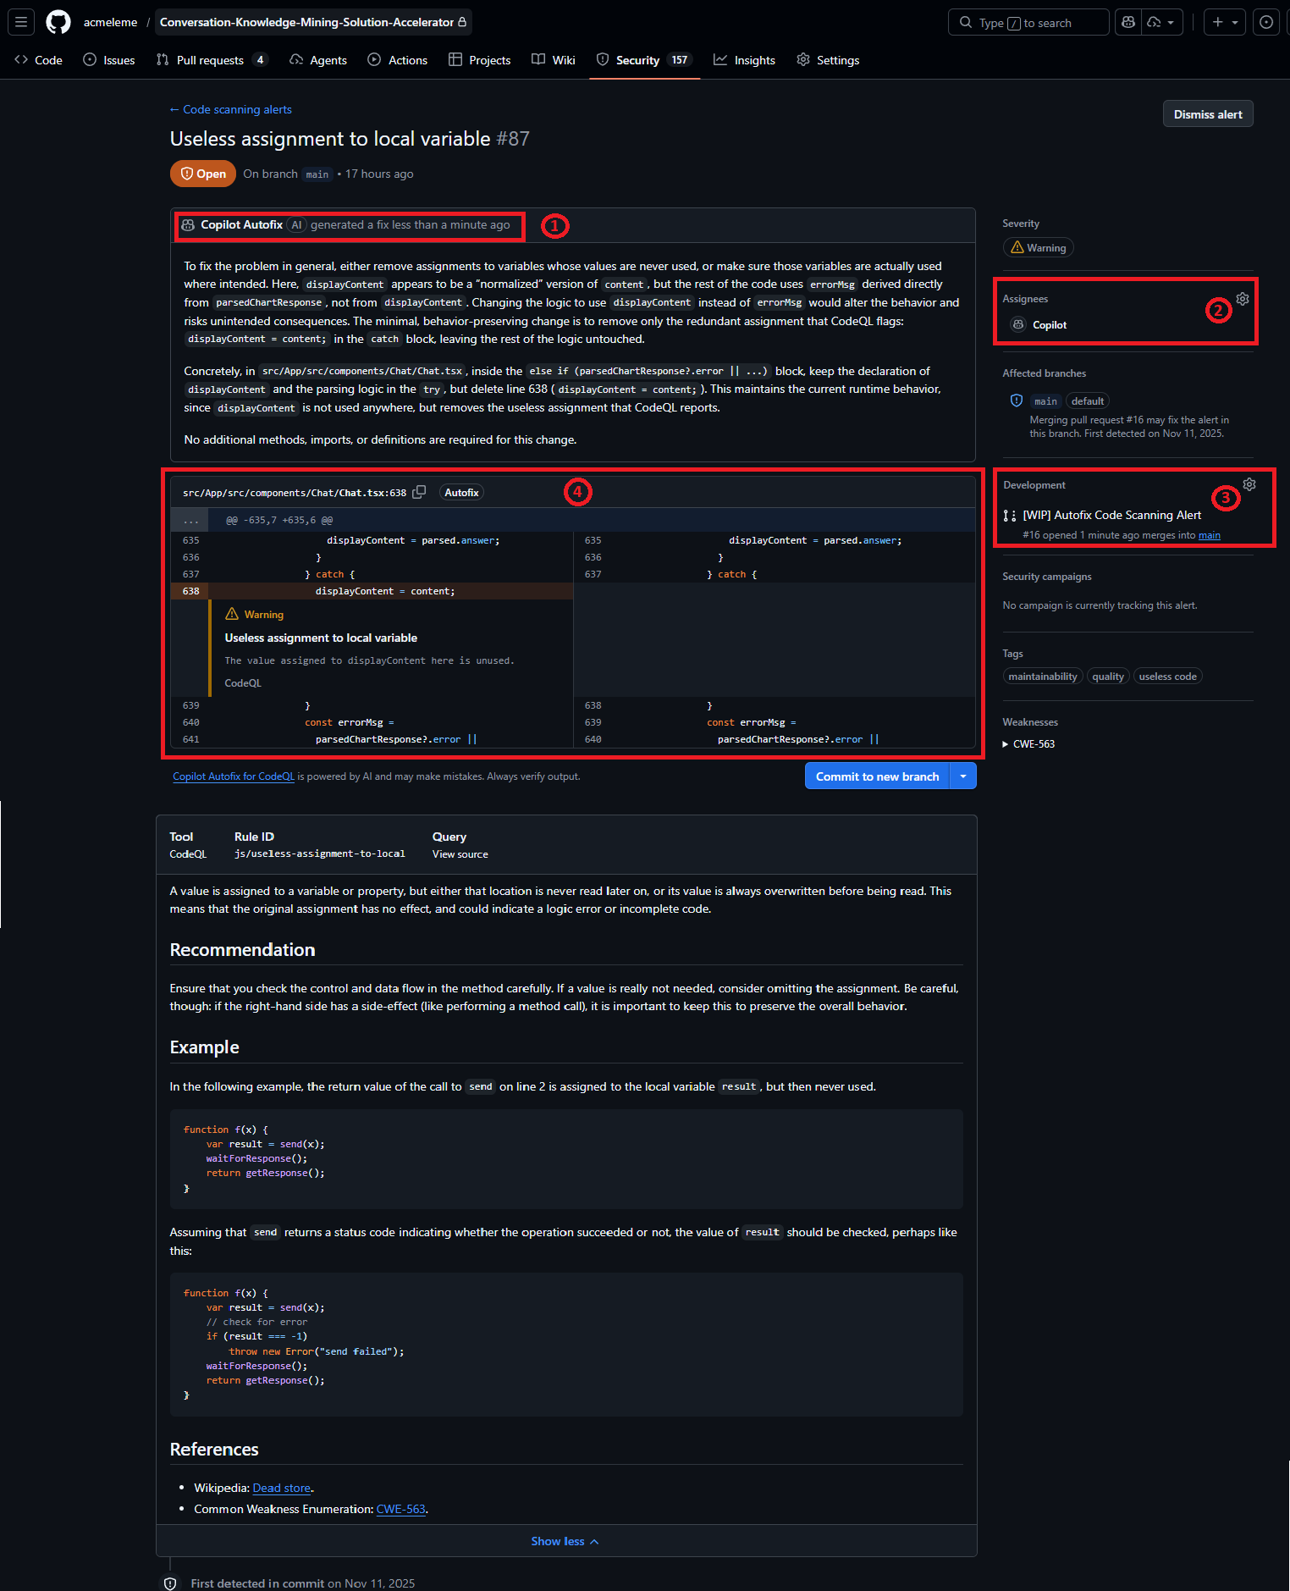Open the Pull requests tab
The height and width of the screenshot is (1591, 1290).
(212, 60)
